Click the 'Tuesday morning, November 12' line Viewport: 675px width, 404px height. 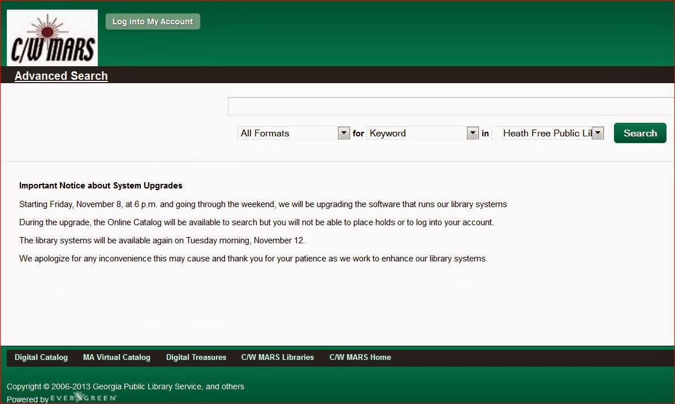click(x=162, y=240)
